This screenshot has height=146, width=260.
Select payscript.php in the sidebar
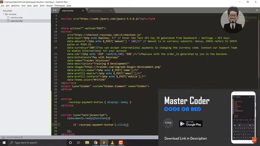point(17,21)
